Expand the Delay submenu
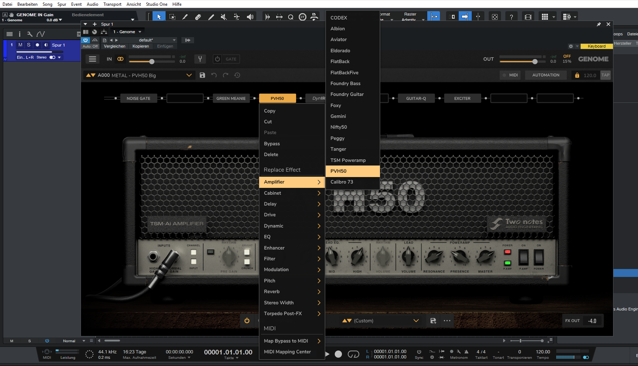 click(x=292, y=204)
